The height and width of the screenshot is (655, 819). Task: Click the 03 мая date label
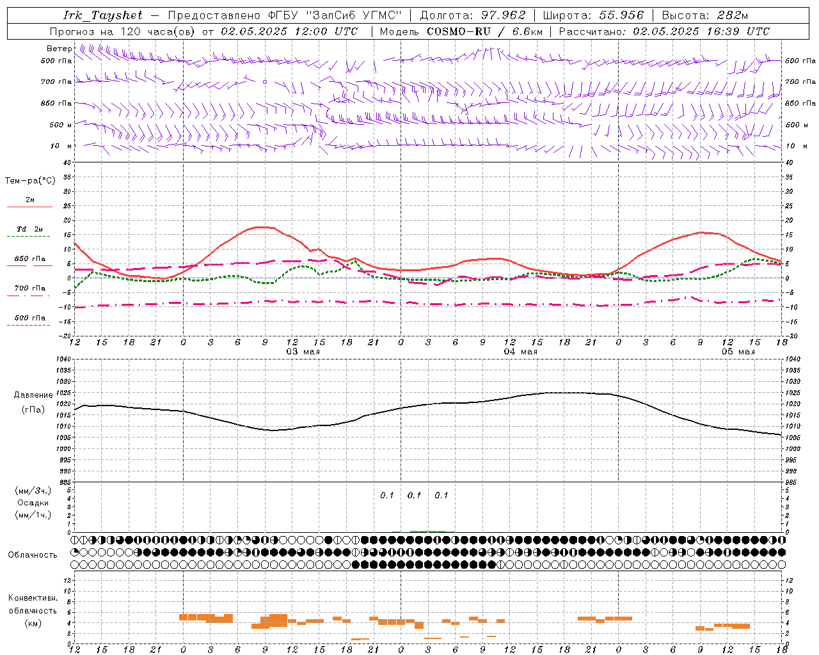(x=303, y=352)
